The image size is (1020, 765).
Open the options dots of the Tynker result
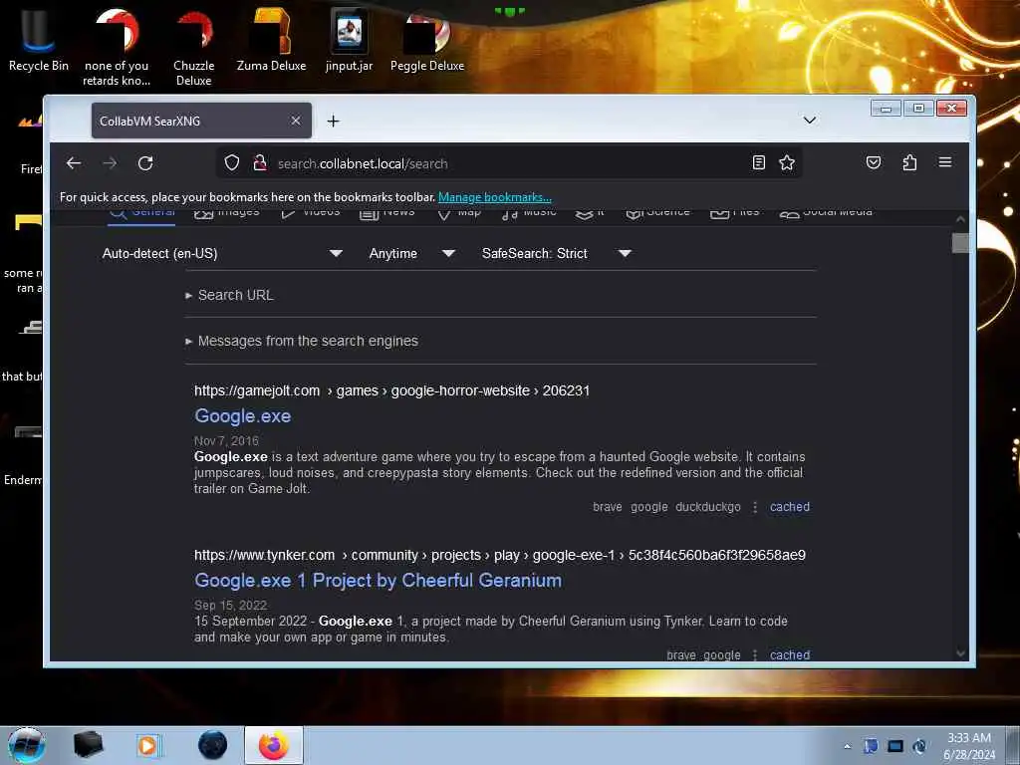point(755,655)
